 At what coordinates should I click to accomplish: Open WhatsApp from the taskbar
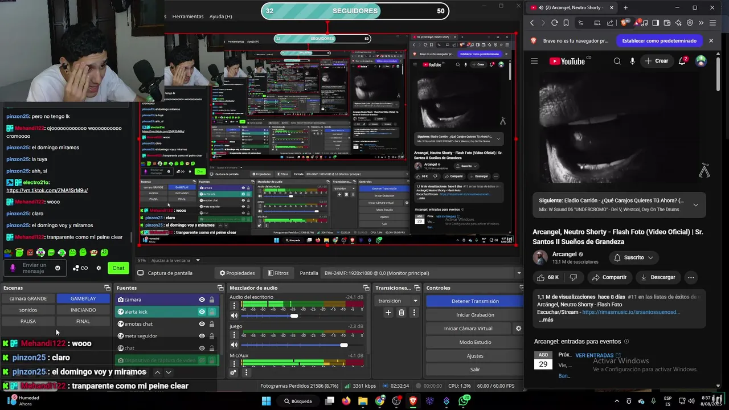pyautogui.click(x=464, y=401)
